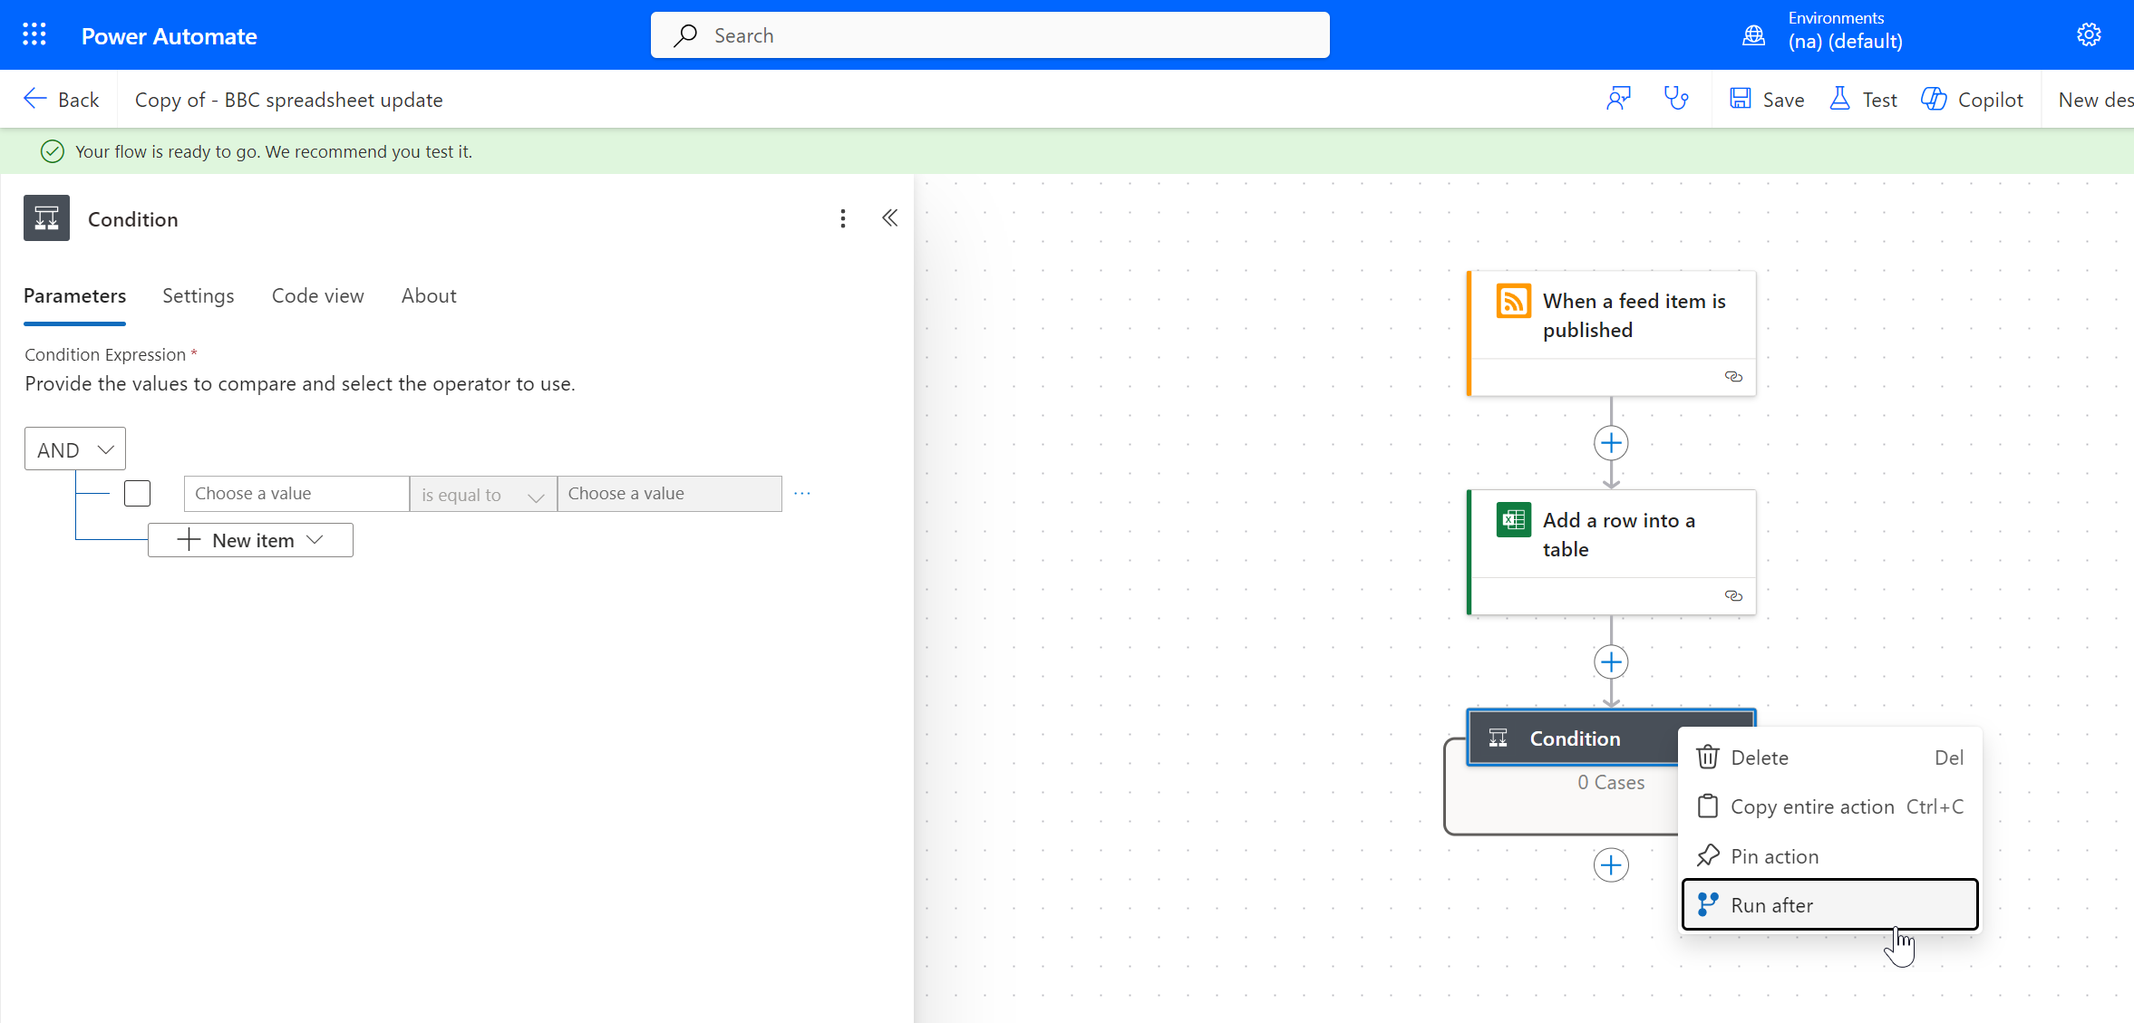The height and width of the screenshot is (1023, 2134).
Task: Click the Save button
Action: (x=1767, y=100)
